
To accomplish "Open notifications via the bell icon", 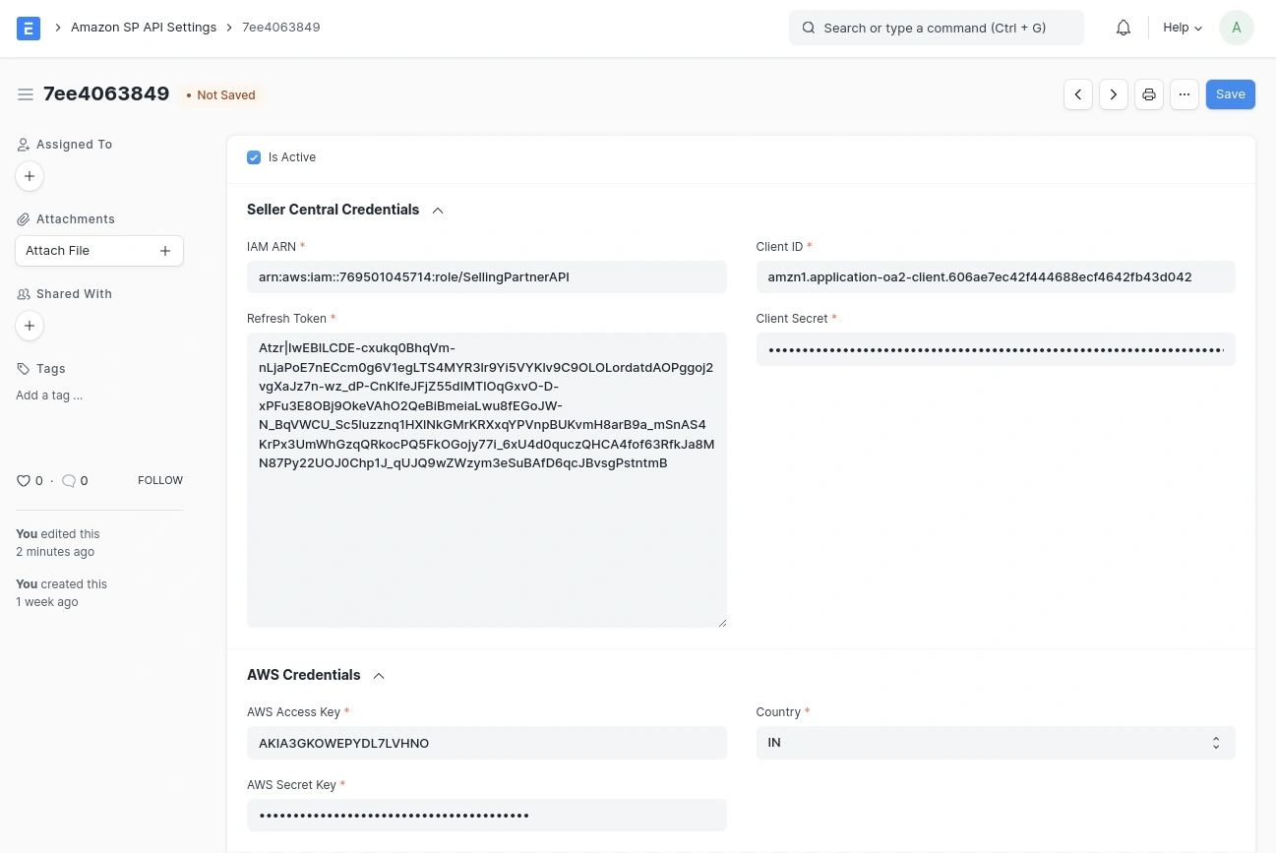I will (1123, 27).
